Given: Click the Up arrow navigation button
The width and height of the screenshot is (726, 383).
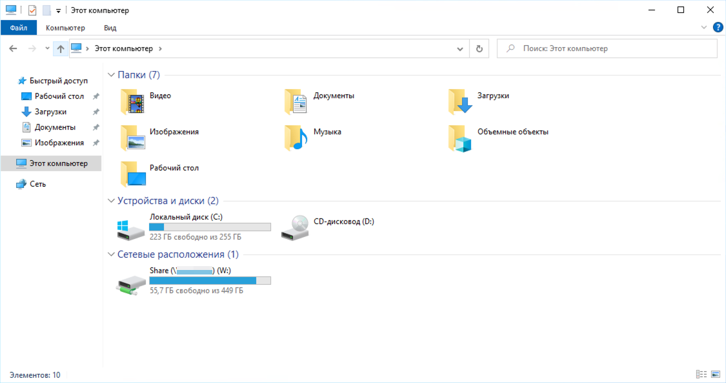Looking at the screenshot, I should pyautogui.click(x=61, y=48).
